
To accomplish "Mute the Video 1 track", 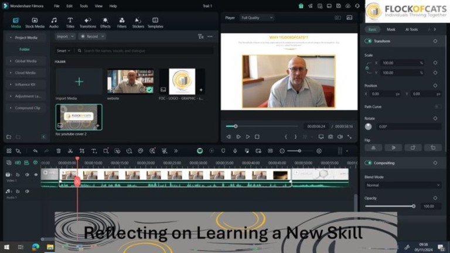I will point(27,175).
